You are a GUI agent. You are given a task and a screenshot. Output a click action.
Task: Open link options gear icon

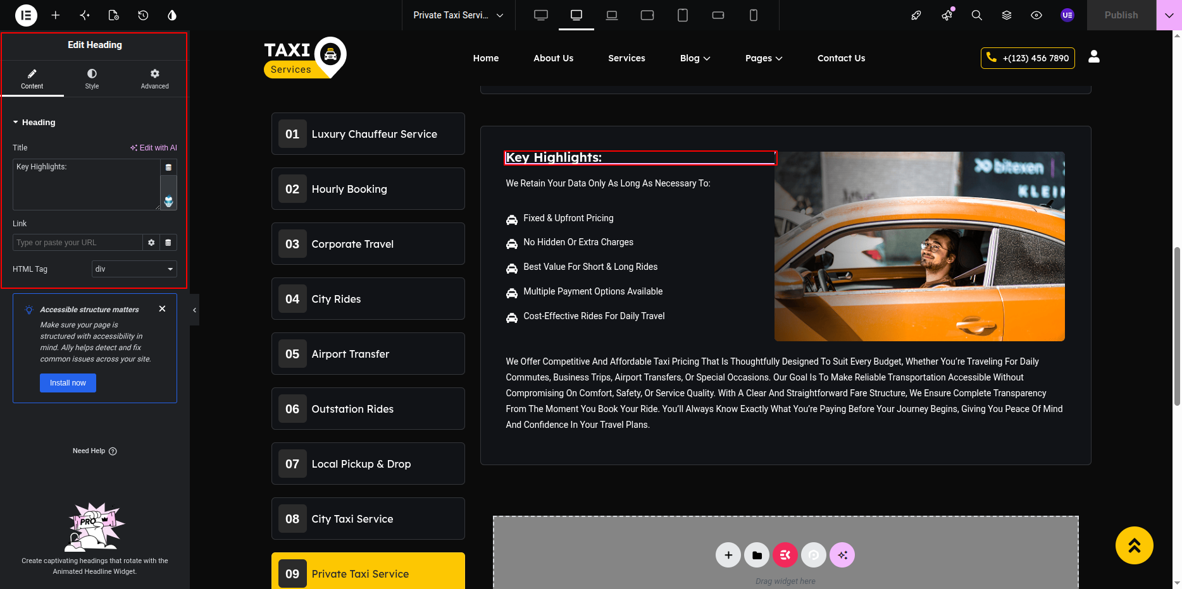click(151, 243)
